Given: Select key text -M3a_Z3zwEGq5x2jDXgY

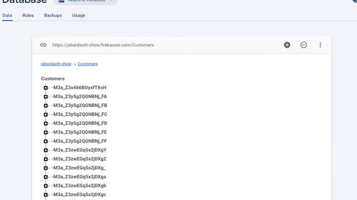Looking at the screenshot, I should pyautogui.click(x=79, y=150).
